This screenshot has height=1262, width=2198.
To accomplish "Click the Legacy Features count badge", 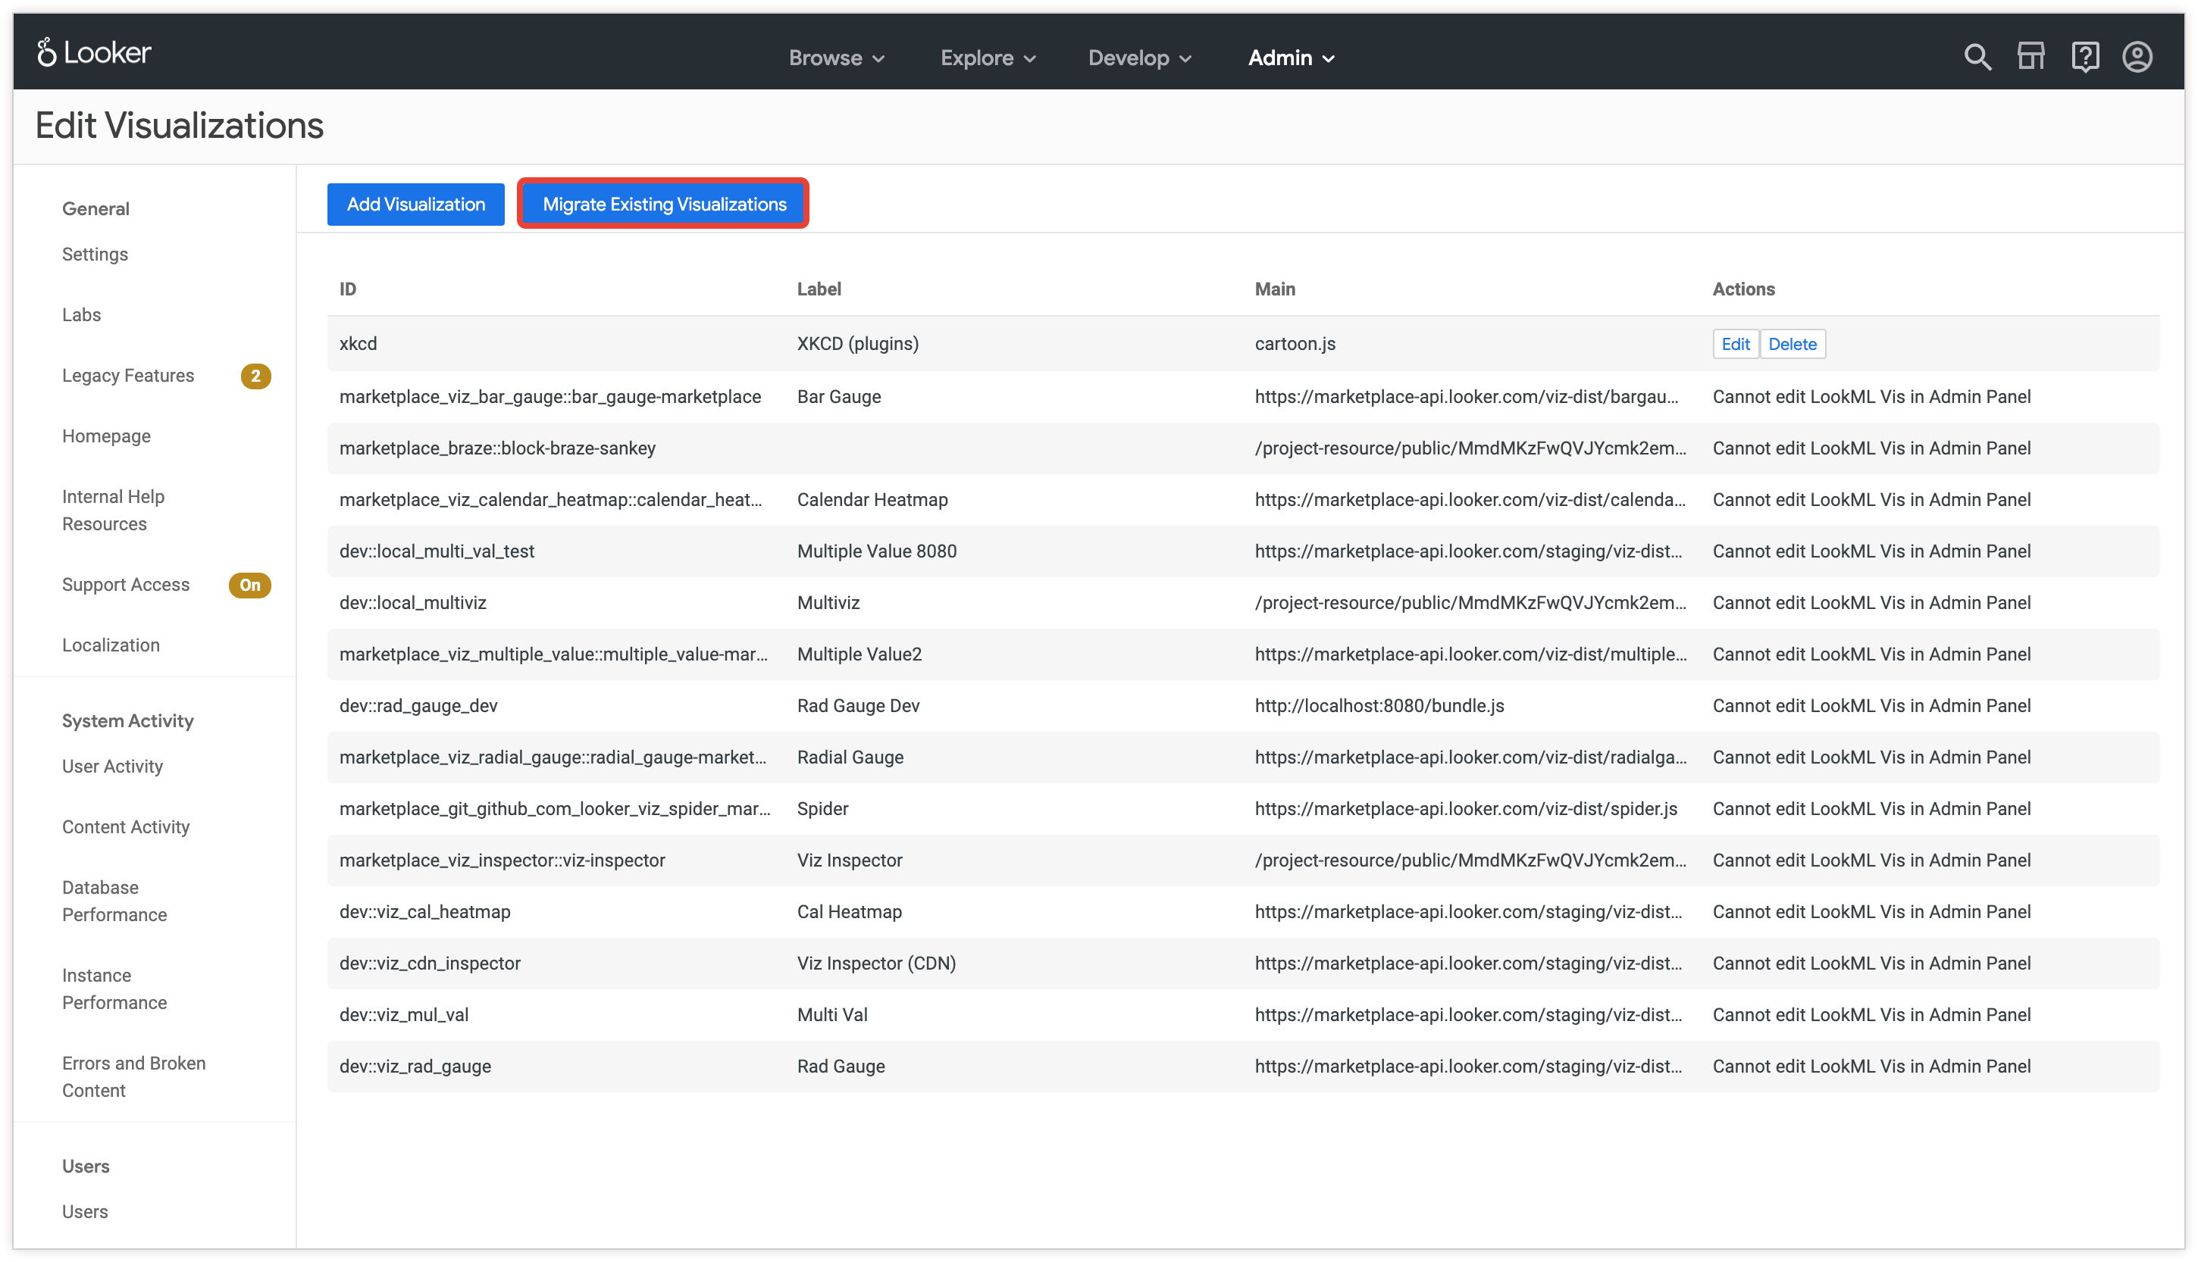I will [255, 376].
